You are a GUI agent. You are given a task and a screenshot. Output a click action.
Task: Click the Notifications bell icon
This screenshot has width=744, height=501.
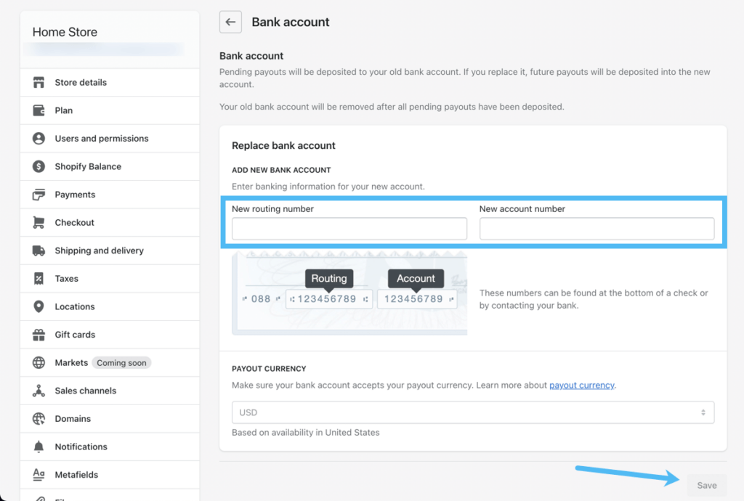coord(39,447)
